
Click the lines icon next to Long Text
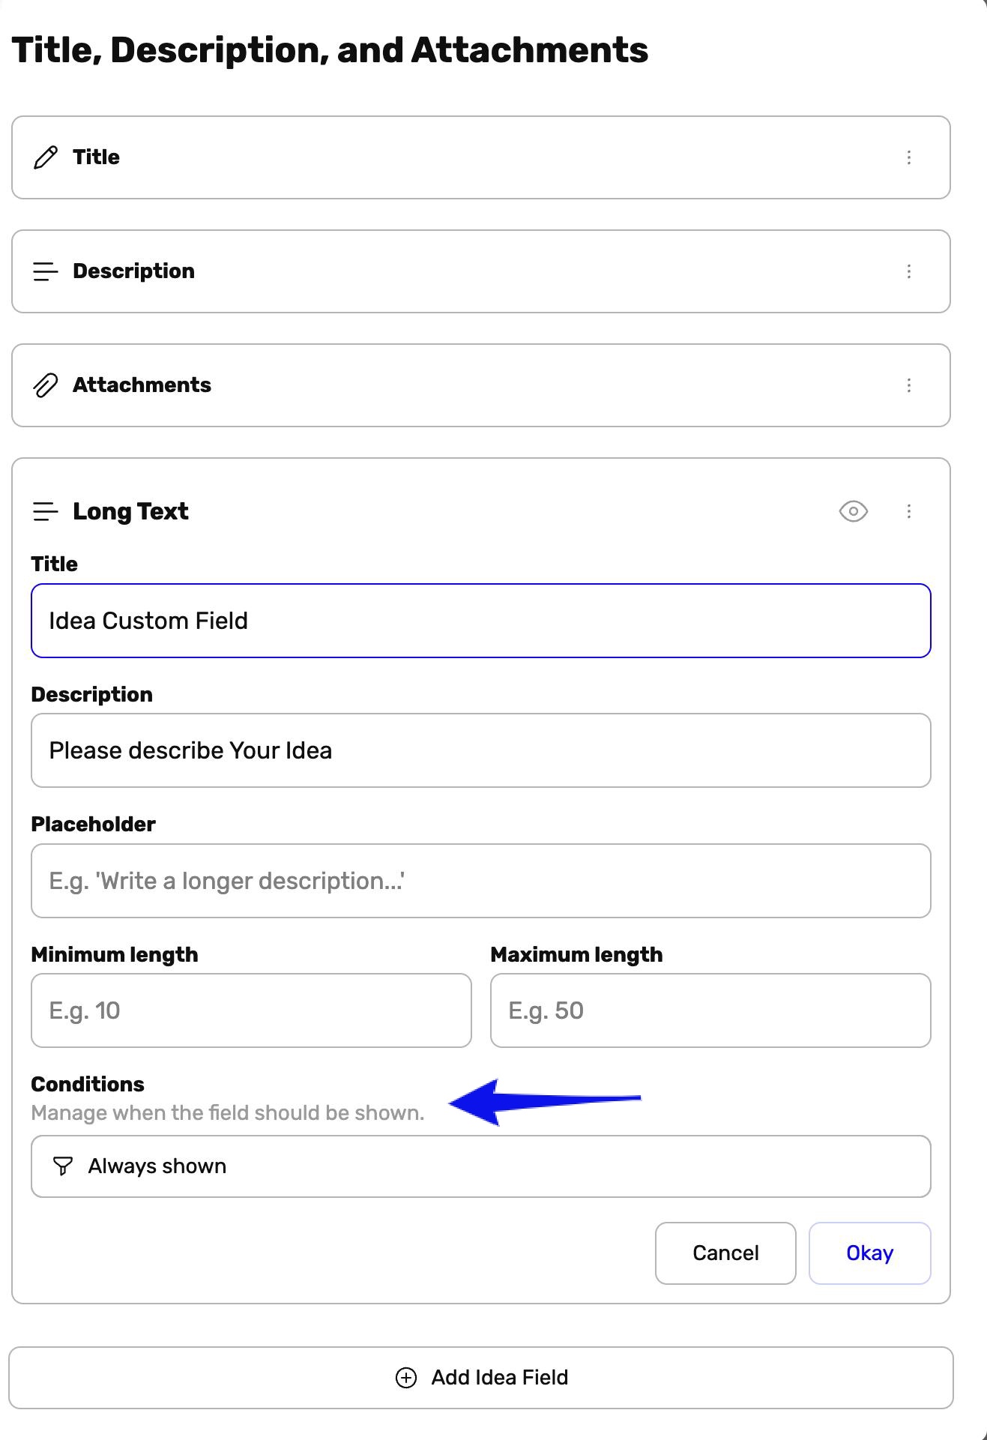[45, 511]
